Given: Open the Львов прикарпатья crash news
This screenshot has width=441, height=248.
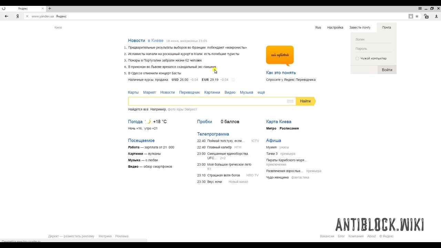Looking at the screenshot, I should [x=172, y=67].
